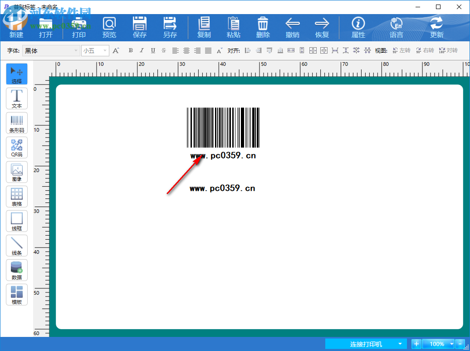Image resolution: width=470 pixels, height=351 pixels.
Task: Select the 线条 line tool
Action: click(17, 246)
